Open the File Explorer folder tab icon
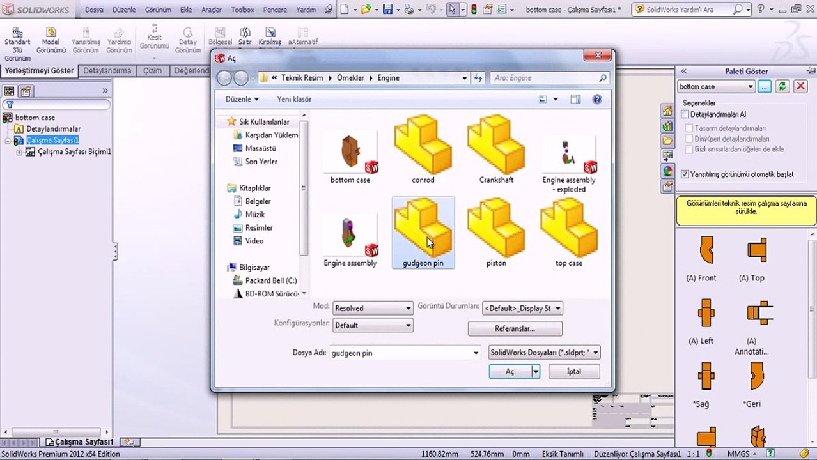The width and height of the screenshot is (817, 460). coord(667,141)
